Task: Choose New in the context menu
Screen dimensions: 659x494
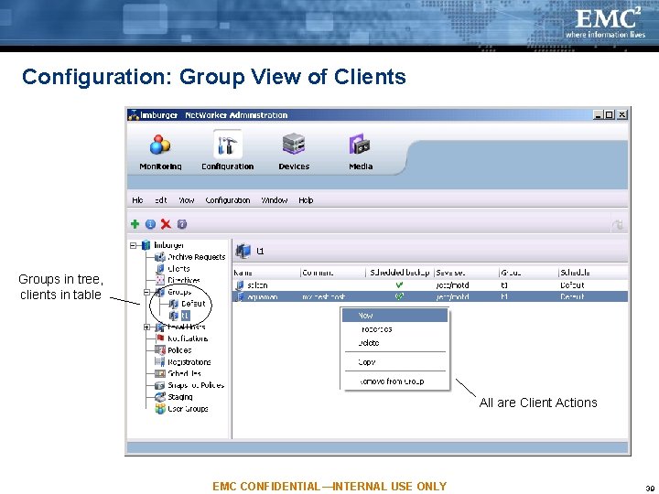Action: tap(394, 316)
